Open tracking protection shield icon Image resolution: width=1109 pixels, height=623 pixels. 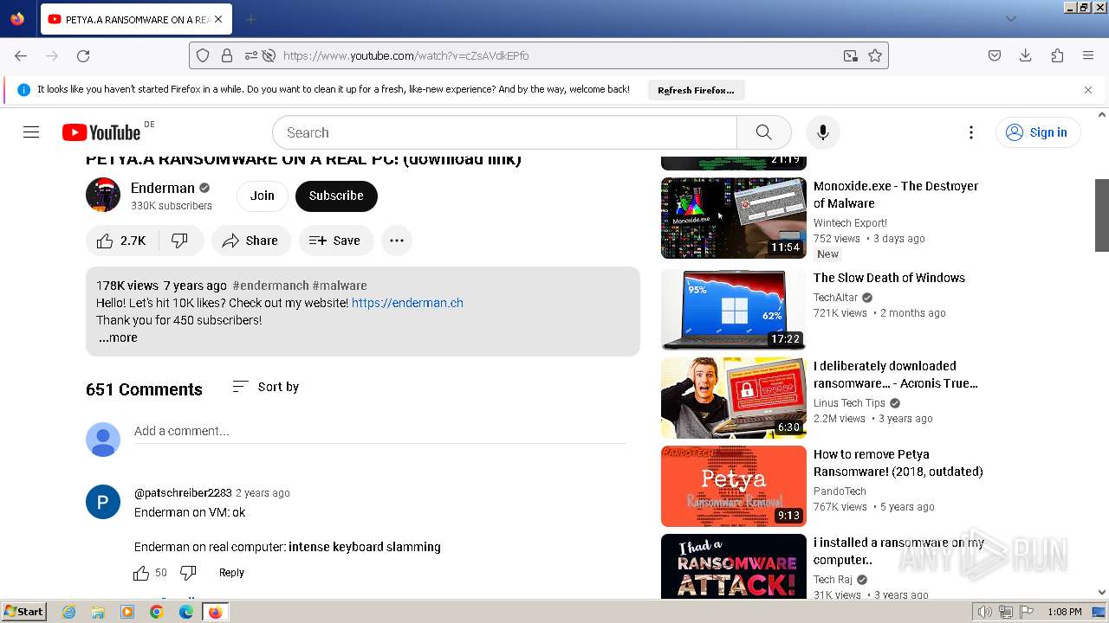pyautogui.click(x=203, y=55)
